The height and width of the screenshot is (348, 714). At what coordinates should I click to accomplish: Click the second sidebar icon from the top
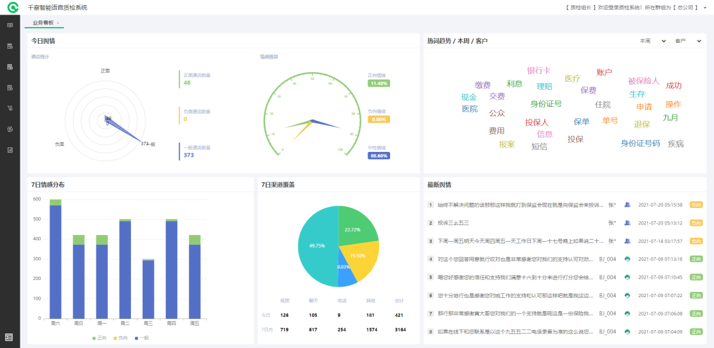pos(9,46)
